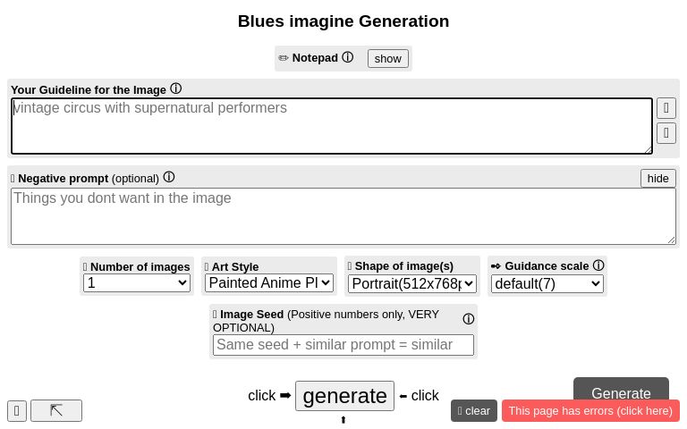Click the Notepad info icon

(348, 57)
